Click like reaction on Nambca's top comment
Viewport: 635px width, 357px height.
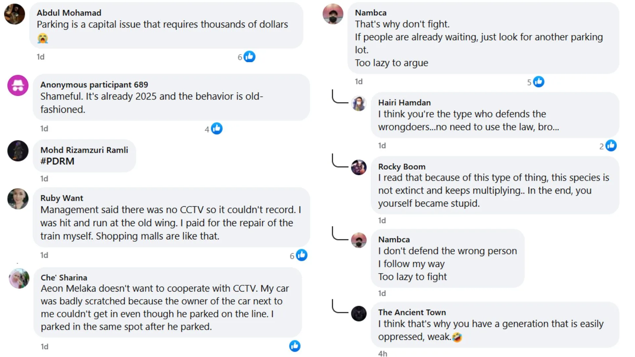click(x=539, y=82)
